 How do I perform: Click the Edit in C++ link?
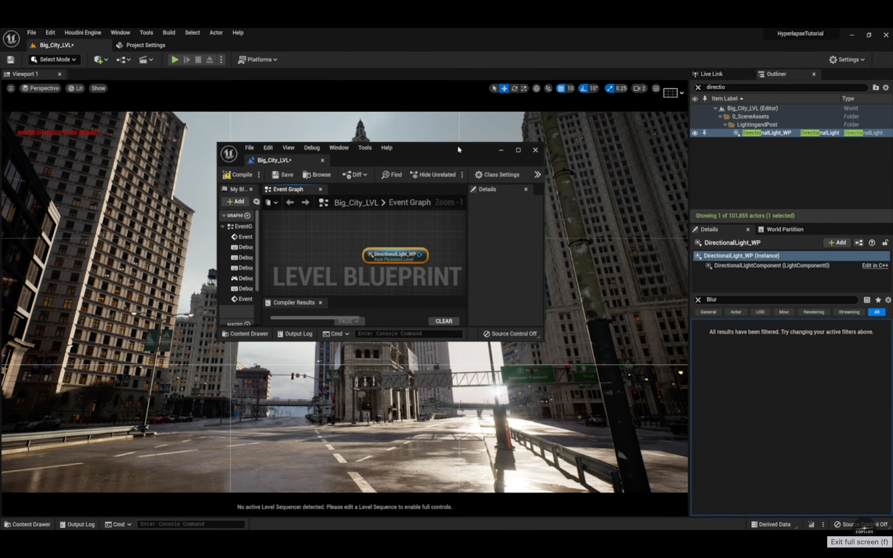click(875, 266)
